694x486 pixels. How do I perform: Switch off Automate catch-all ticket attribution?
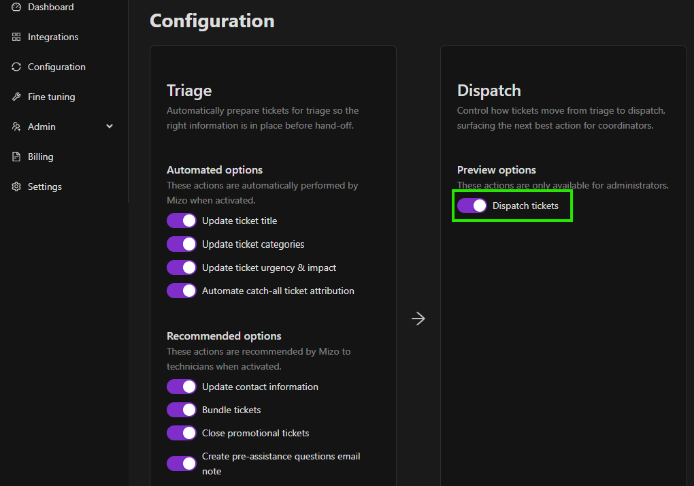point(182,291)
